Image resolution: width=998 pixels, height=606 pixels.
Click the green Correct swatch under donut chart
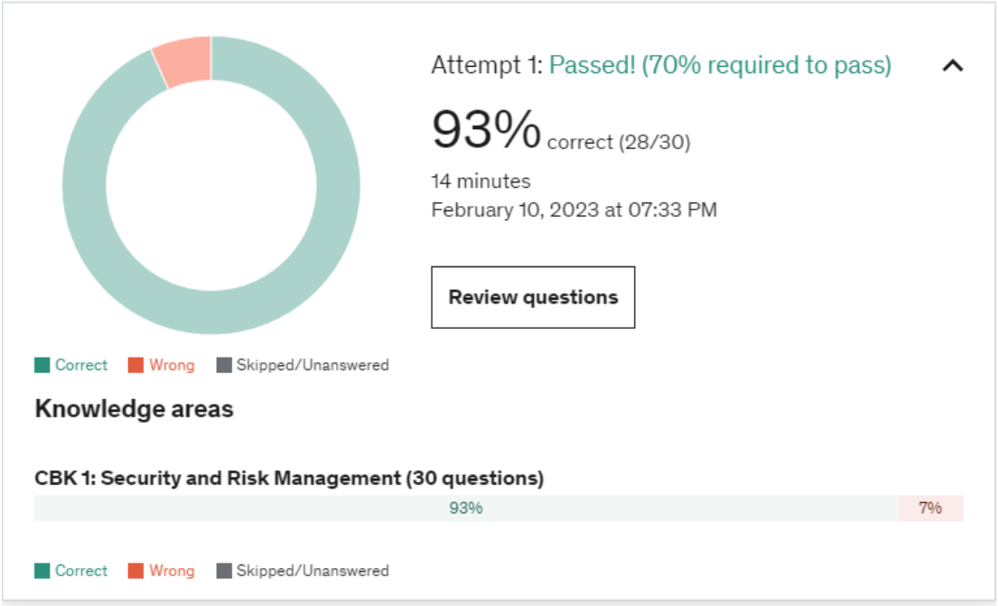point(42,366)
